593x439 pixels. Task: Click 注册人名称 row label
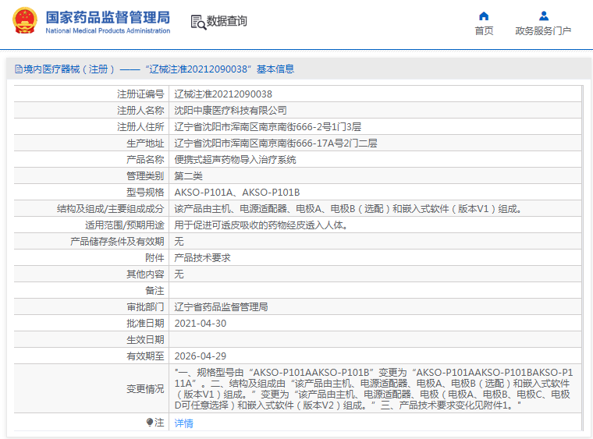click(140, 110)
